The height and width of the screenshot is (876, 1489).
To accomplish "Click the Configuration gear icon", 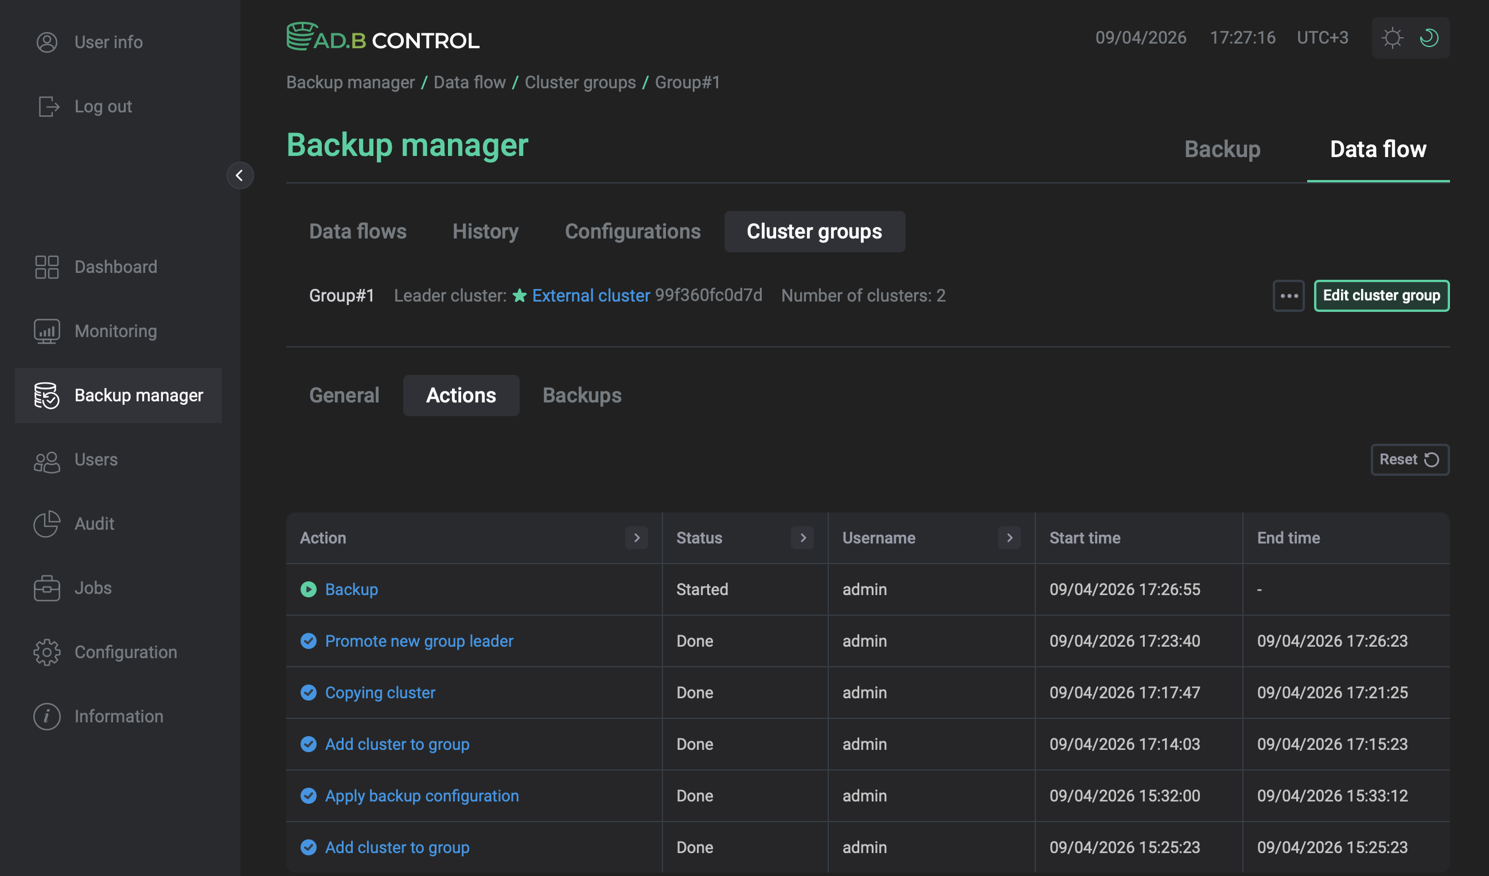I will click(x=46, y=652).
